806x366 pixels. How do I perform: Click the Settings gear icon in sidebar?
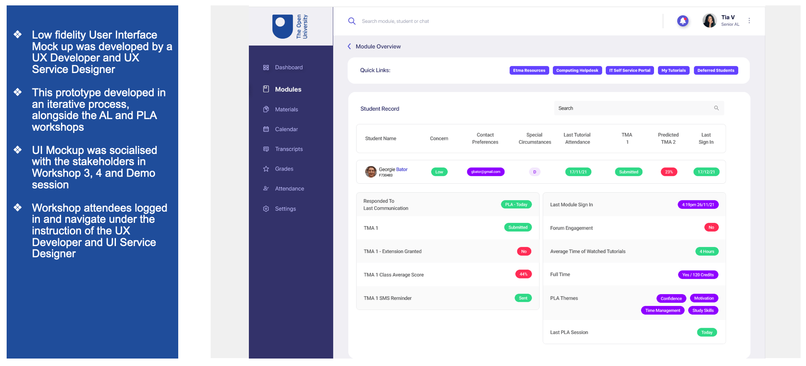pos(266,209)
